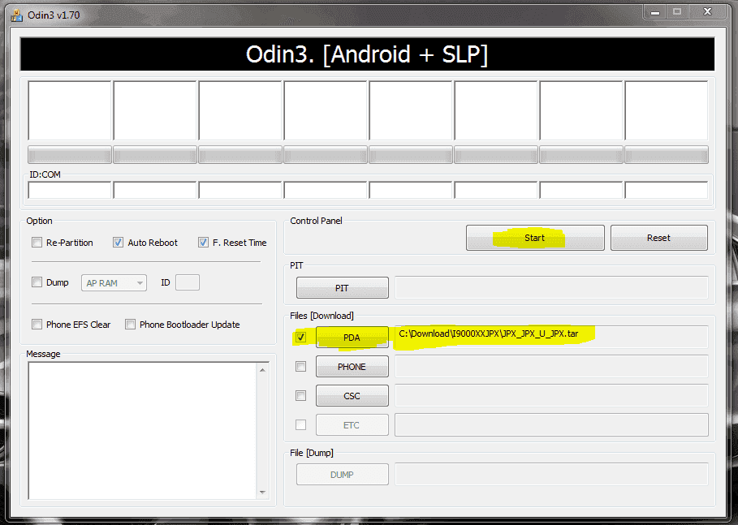Click the empty PHONE path field
The height and width of the screenshot is (525, 738).
pyautogui.click(x=551, y=366)
